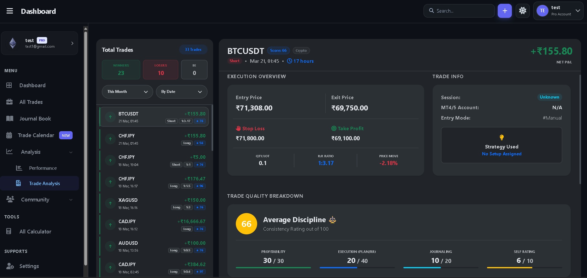Click the Take Profit target icon

tap(334, 128)
